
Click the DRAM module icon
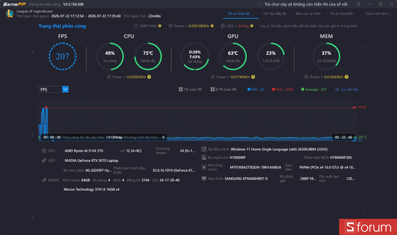click(44, 180)
